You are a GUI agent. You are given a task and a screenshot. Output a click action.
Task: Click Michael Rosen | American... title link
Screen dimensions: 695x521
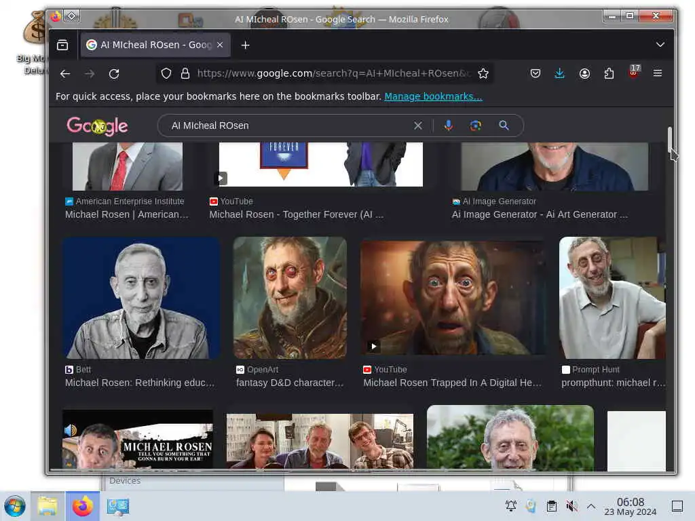(x=127, y=214)
